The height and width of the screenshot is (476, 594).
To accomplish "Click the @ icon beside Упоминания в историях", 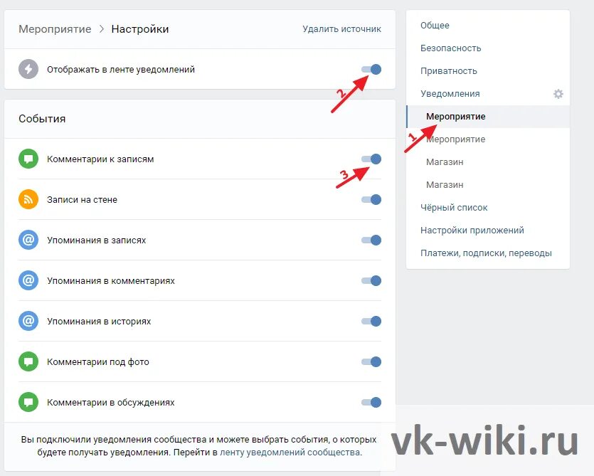I will pos(28,321).
